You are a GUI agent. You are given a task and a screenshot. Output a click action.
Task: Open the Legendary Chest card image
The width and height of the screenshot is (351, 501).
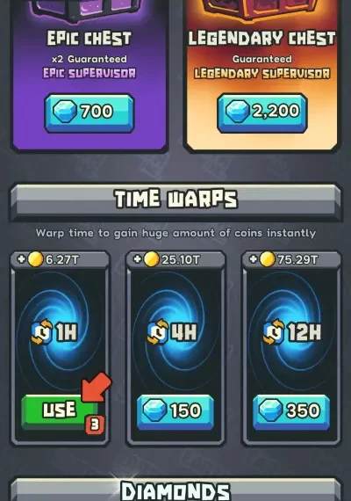pyautogui.click(x=262, y=11)
